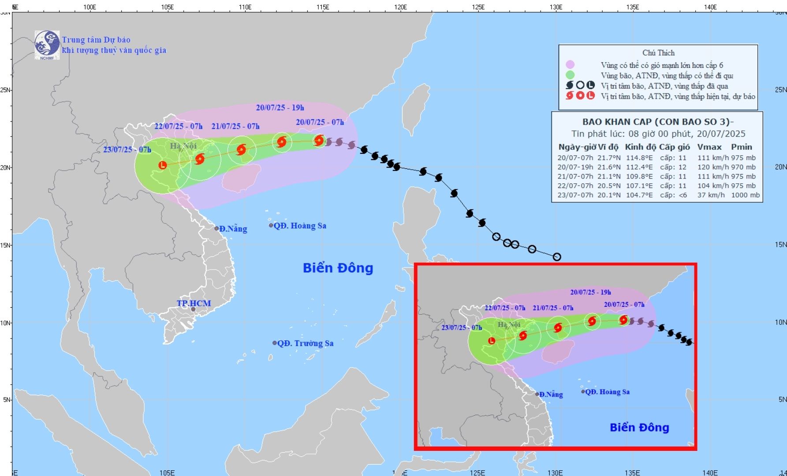Viewport: 787px width, 476px height.
Task: Select the main map storm icon at 22/07/25 - 07h
Action: tap(200, 159)
